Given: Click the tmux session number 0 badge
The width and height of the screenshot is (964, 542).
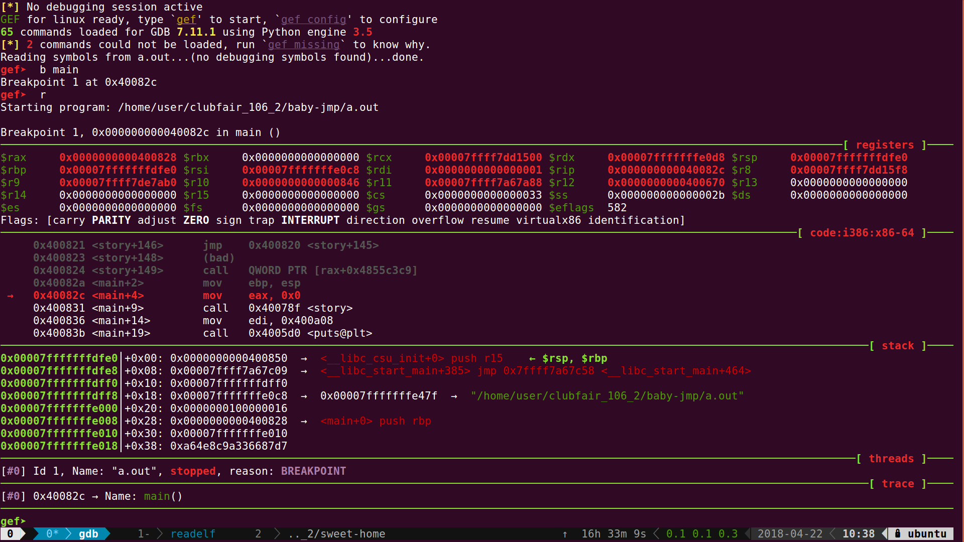Looking at the screenshot, I should coord(10,533).
